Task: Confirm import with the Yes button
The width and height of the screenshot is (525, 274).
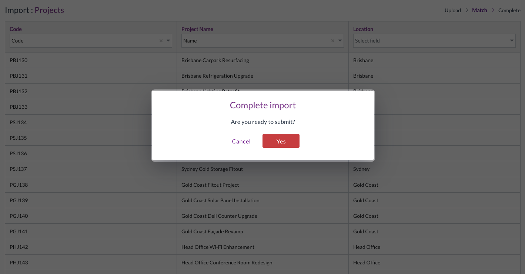Action: point(281,141)
